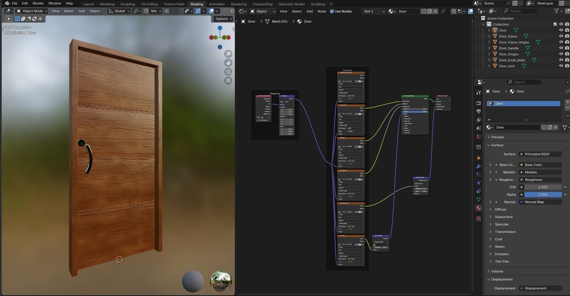Click the Normal Map link button
Viewport: 570px width, 296px height.
point(540,202)
